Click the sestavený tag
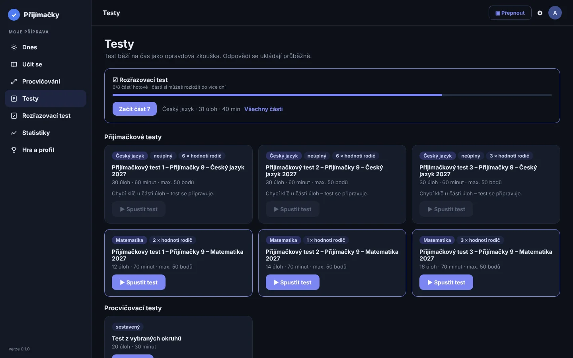The height and width of the screenshot is (358, 573). 128,327
